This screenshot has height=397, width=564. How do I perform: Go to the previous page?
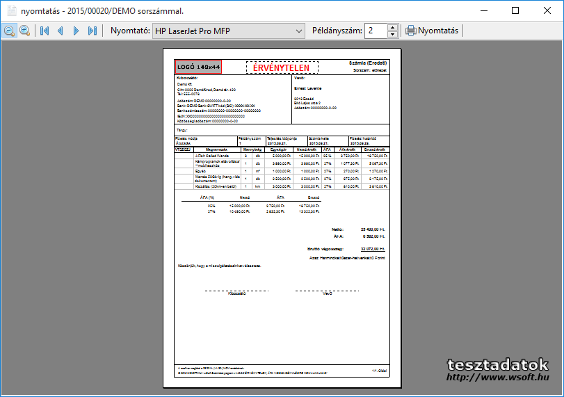tap(61, 31)
